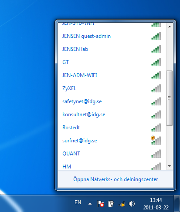The image size is (180, 212).
Task: Choose the konsultnet@idg.se network
Action: [112, 114]
